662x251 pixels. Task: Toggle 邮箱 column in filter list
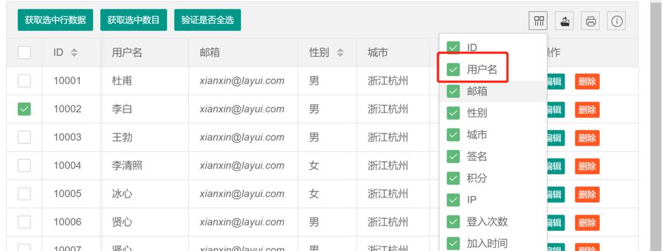tap(453, 91)
